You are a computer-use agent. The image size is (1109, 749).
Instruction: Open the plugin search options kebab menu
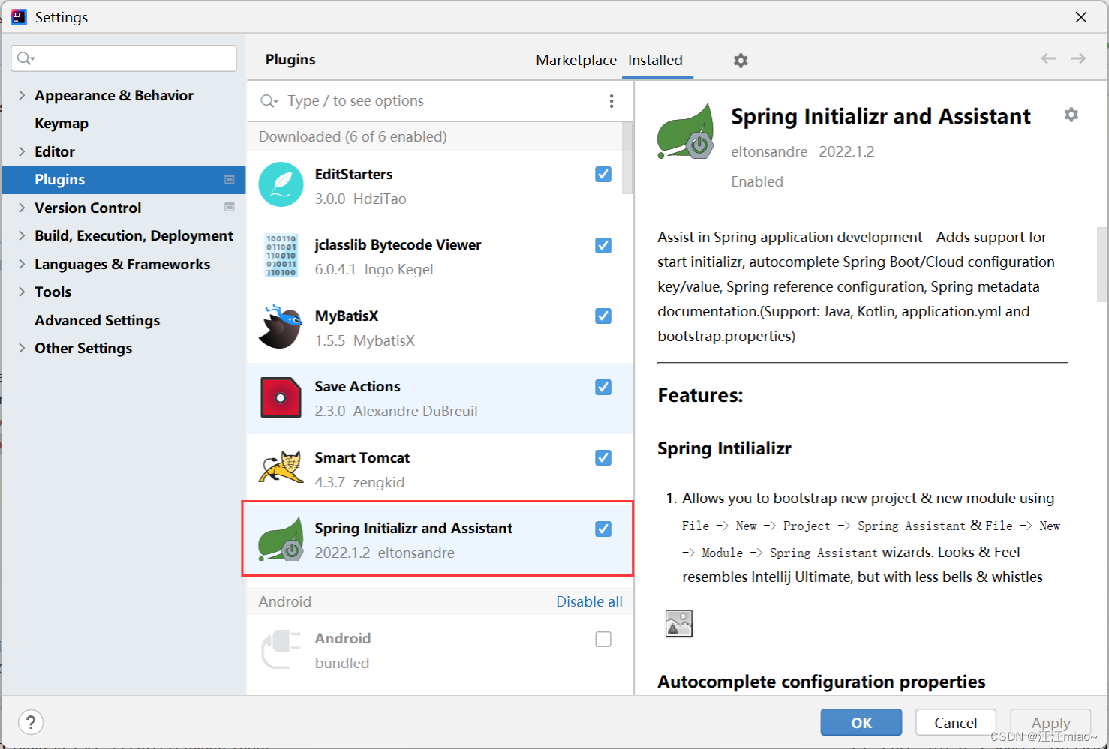pyautogui.click(x=612, y=101)
